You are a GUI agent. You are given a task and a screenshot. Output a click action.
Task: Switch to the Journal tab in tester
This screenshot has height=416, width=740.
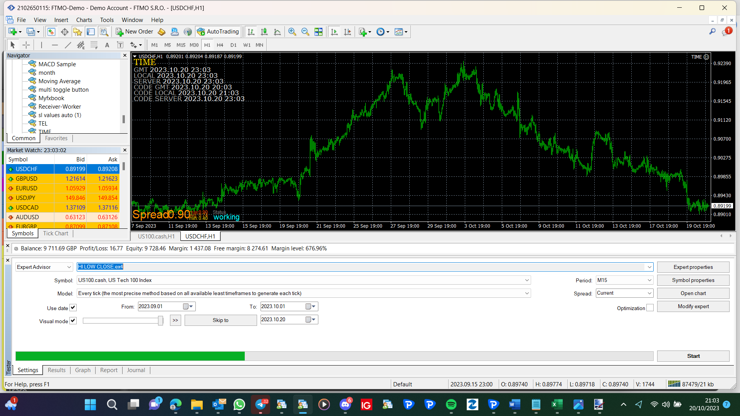136,370
